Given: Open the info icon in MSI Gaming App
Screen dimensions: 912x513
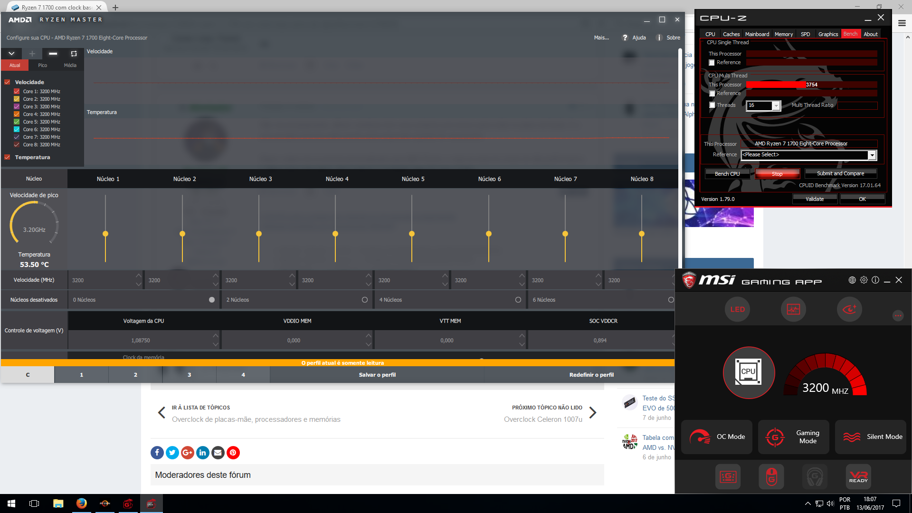Looking at the screenshot, I should point(875,280).
